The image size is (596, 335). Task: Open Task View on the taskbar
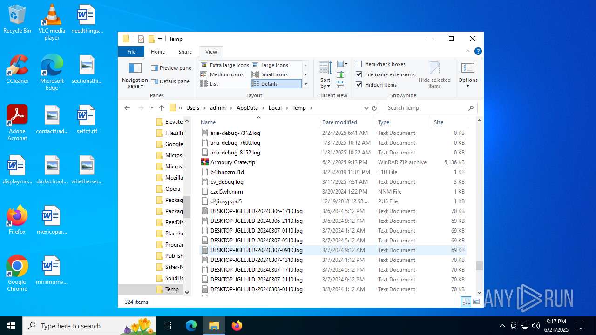[x=168, y=326]
